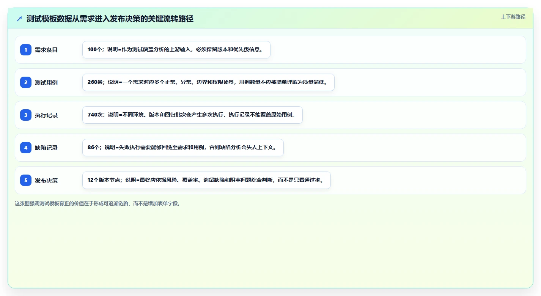
Task: Click the 上下游路径 tag in header
Action: (513, 17)
